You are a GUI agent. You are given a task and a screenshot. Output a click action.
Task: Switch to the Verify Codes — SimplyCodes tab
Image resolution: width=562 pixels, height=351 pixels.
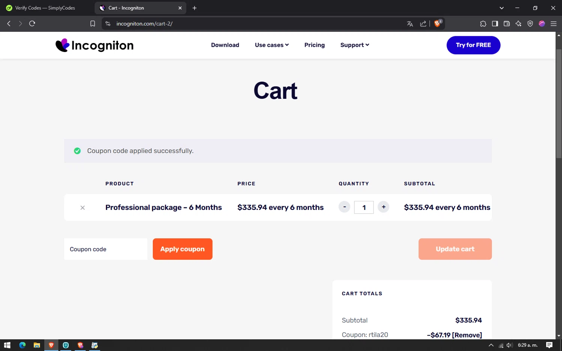(x=45, y=8)
